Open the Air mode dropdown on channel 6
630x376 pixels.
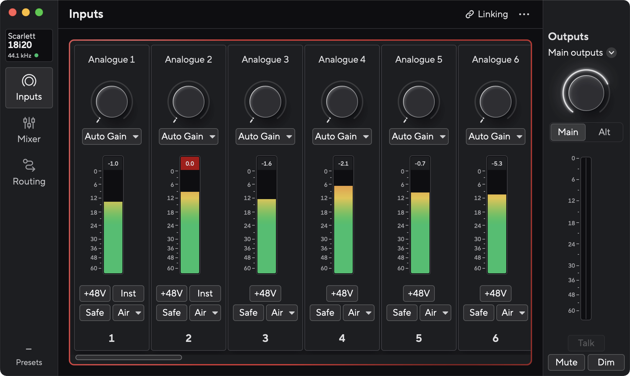[512, 313]
